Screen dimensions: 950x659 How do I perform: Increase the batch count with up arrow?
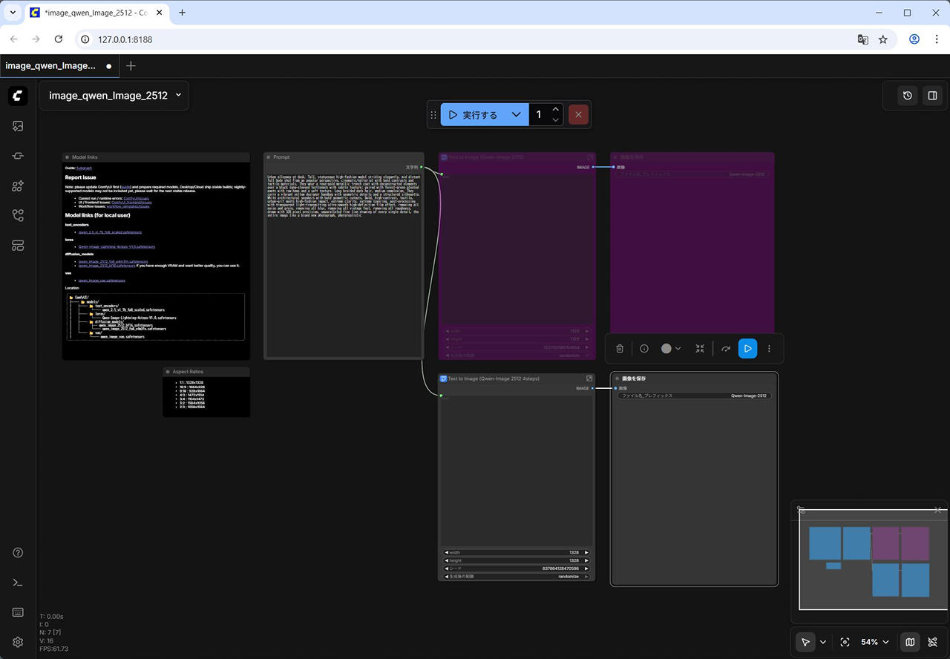pos(556,110)
